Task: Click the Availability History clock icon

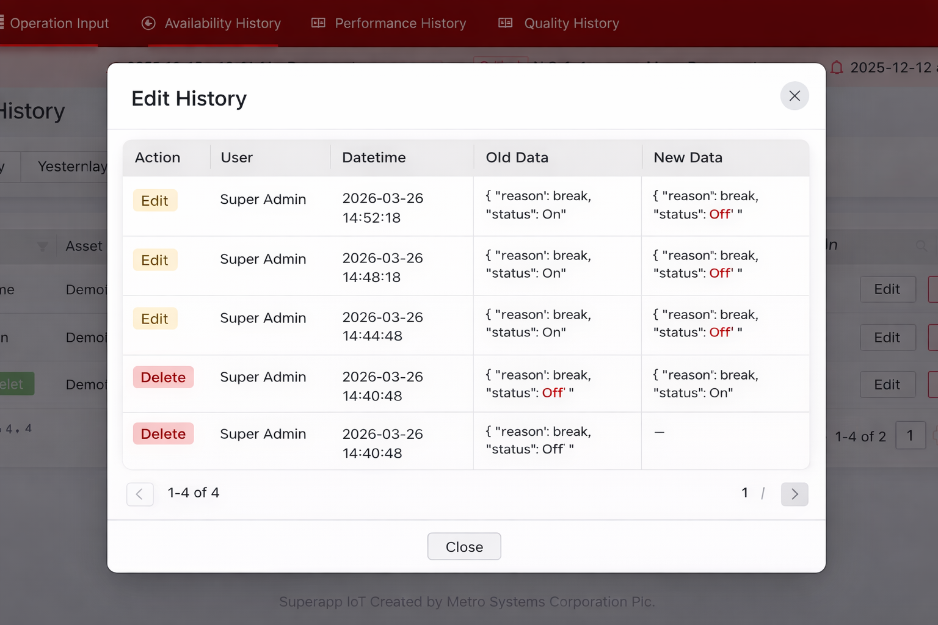Action: (148, 23)
